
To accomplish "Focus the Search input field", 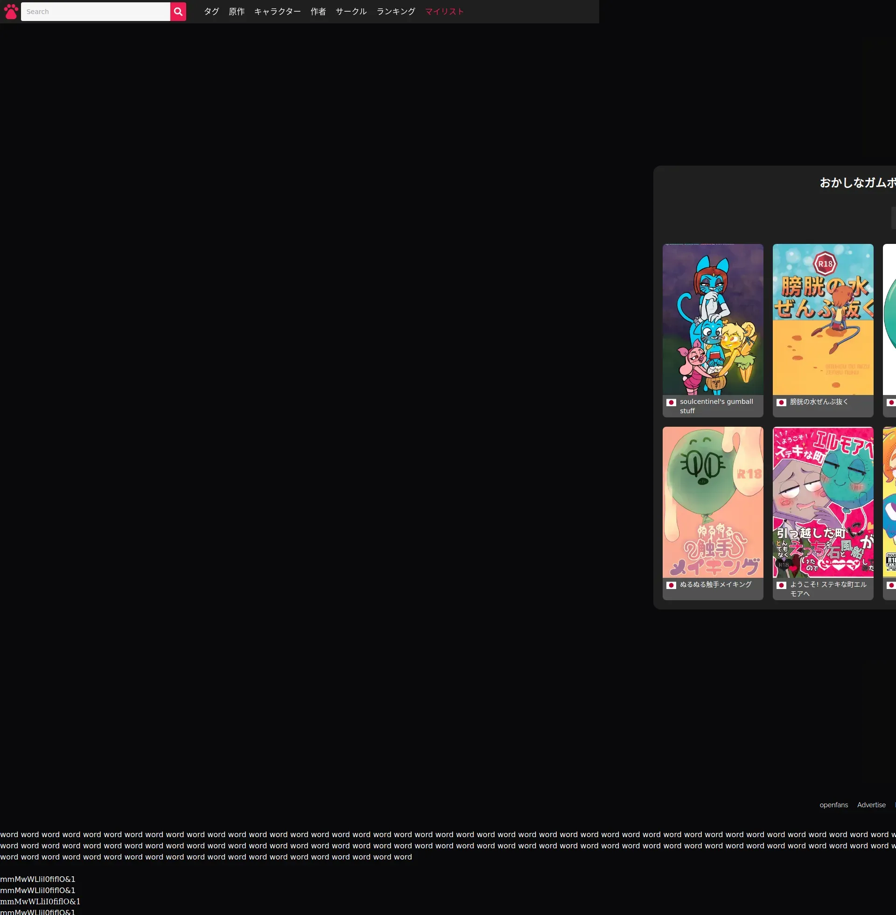I will click(95, 12).
